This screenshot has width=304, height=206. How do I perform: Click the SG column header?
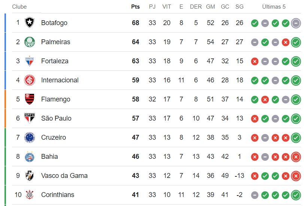(240, 7)
